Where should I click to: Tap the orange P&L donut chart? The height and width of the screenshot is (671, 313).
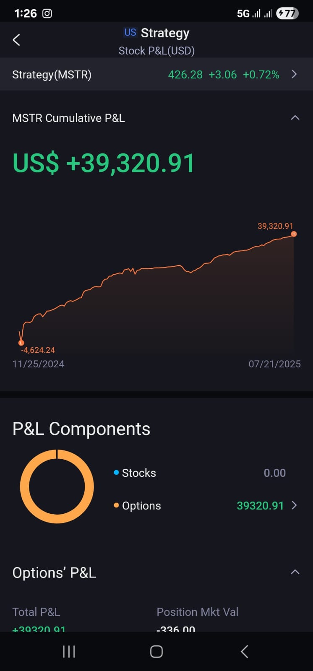(x=57, y=486)
